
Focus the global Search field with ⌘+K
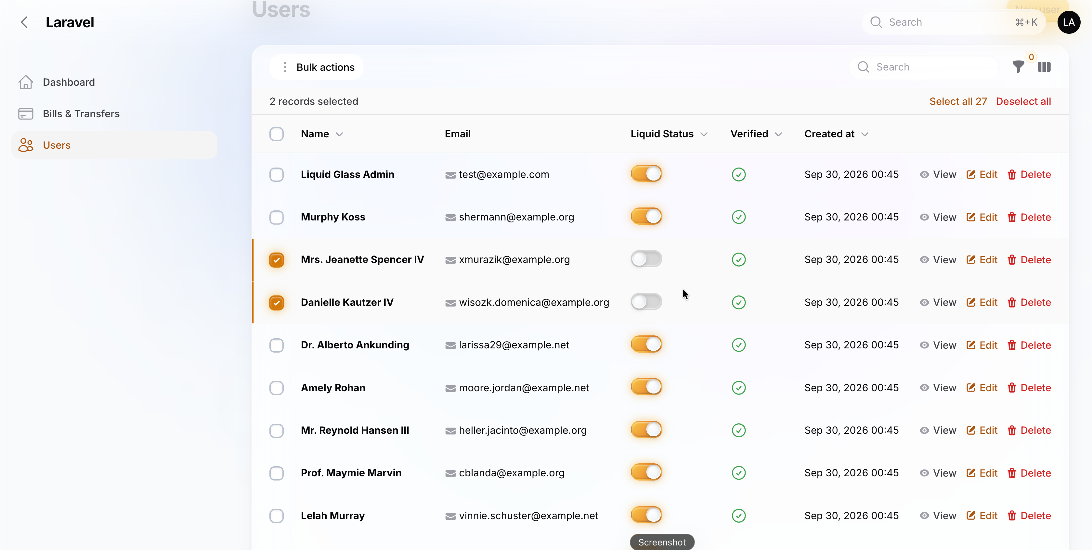coord(953,22)
